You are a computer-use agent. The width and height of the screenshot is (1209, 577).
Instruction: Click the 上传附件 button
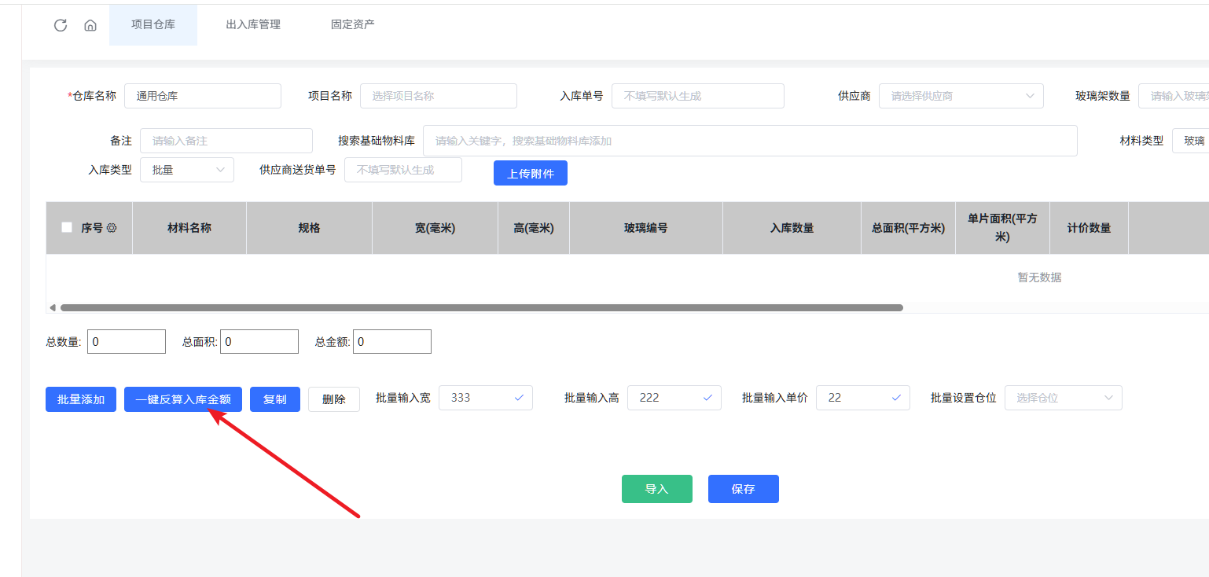tap(530, 174)
